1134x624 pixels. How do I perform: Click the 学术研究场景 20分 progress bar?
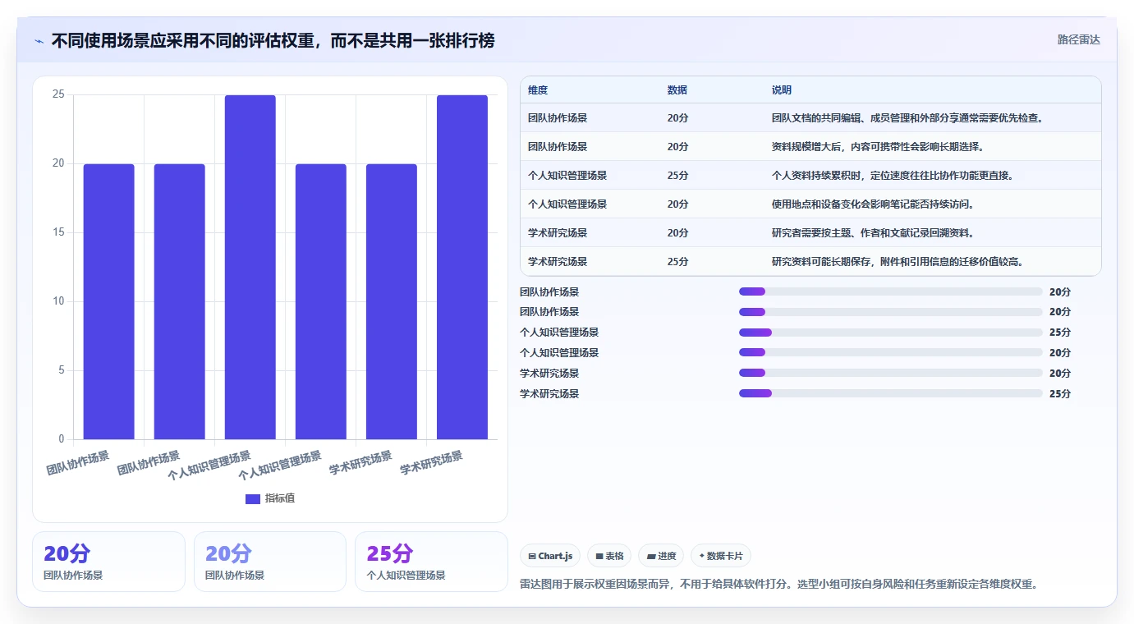[891, 373]
